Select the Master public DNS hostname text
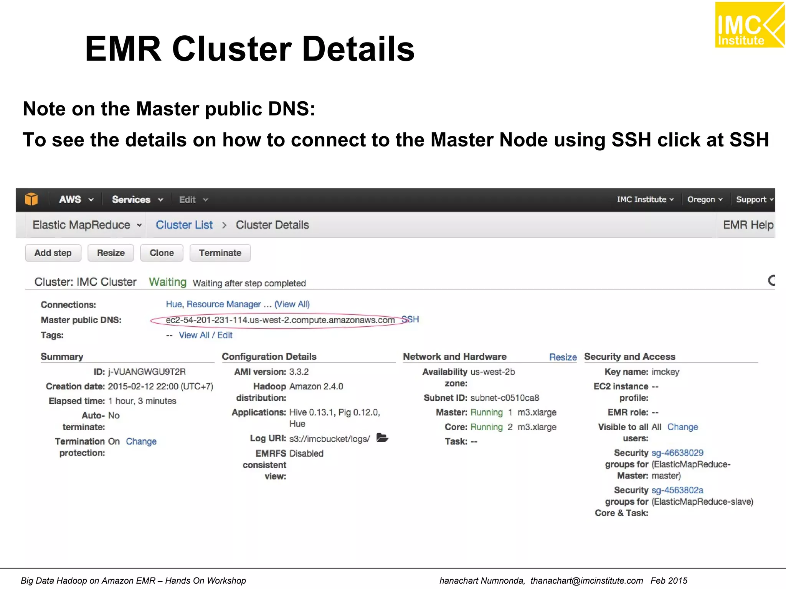This screenshot has height=589, width=786. 280,320
